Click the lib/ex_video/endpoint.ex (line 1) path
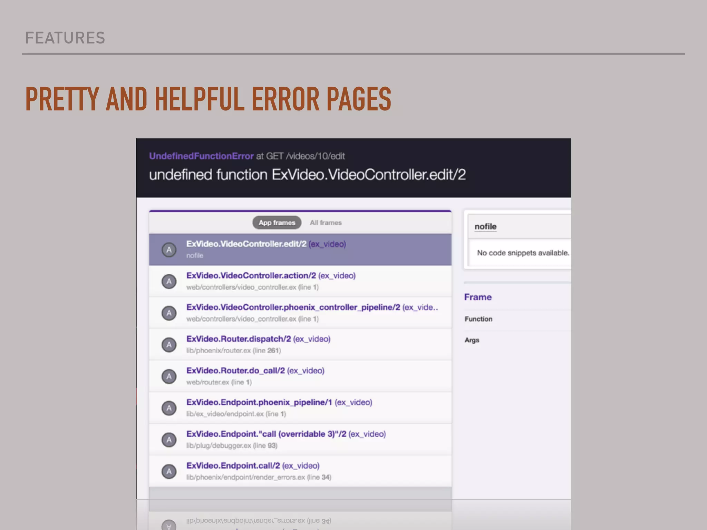Screen dimensions: 707x530 coord(236,414)
